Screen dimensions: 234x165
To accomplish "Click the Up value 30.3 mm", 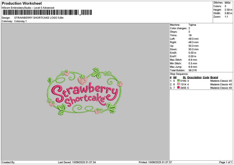I will [x=193, y=46].
